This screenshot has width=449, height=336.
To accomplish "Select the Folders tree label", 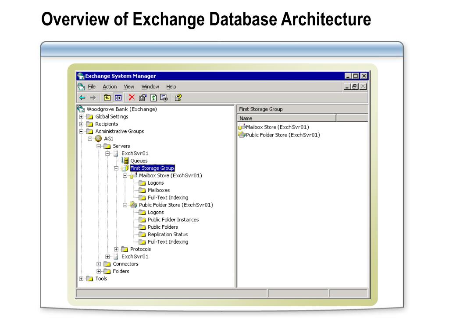I will point(121,271).
